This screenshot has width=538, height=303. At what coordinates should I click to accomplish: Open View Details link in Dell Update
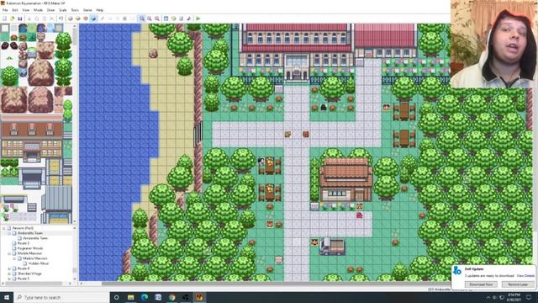[x=525, y=276]
